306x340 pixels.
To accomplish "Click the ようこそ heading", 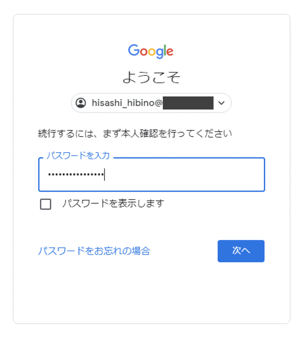I will click(151, 77).
